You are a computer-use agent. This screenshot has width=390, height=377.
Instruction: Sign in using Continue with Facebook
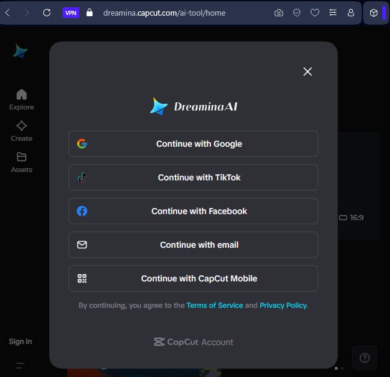click(x=193, y=211)
